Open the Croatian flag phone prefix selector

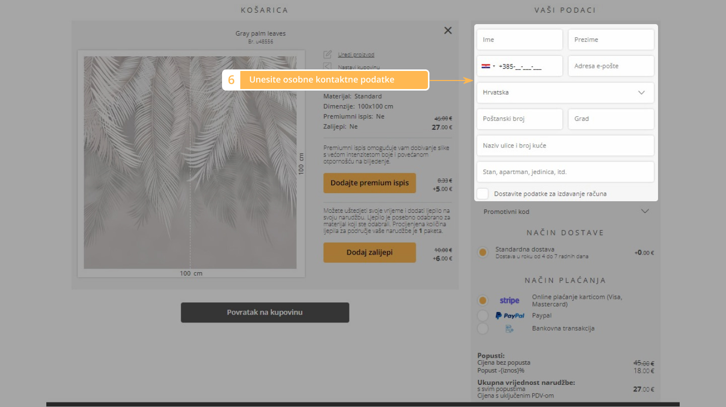[488, 66]
